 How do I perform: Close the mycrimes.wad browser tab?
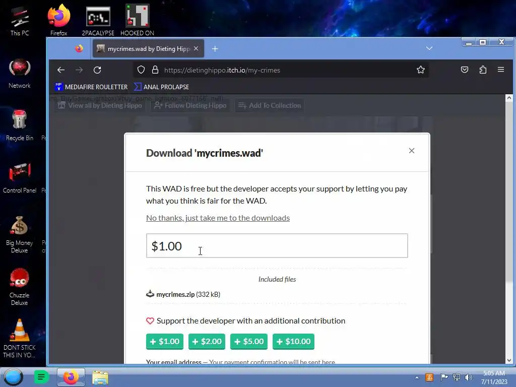coord(196,48)
